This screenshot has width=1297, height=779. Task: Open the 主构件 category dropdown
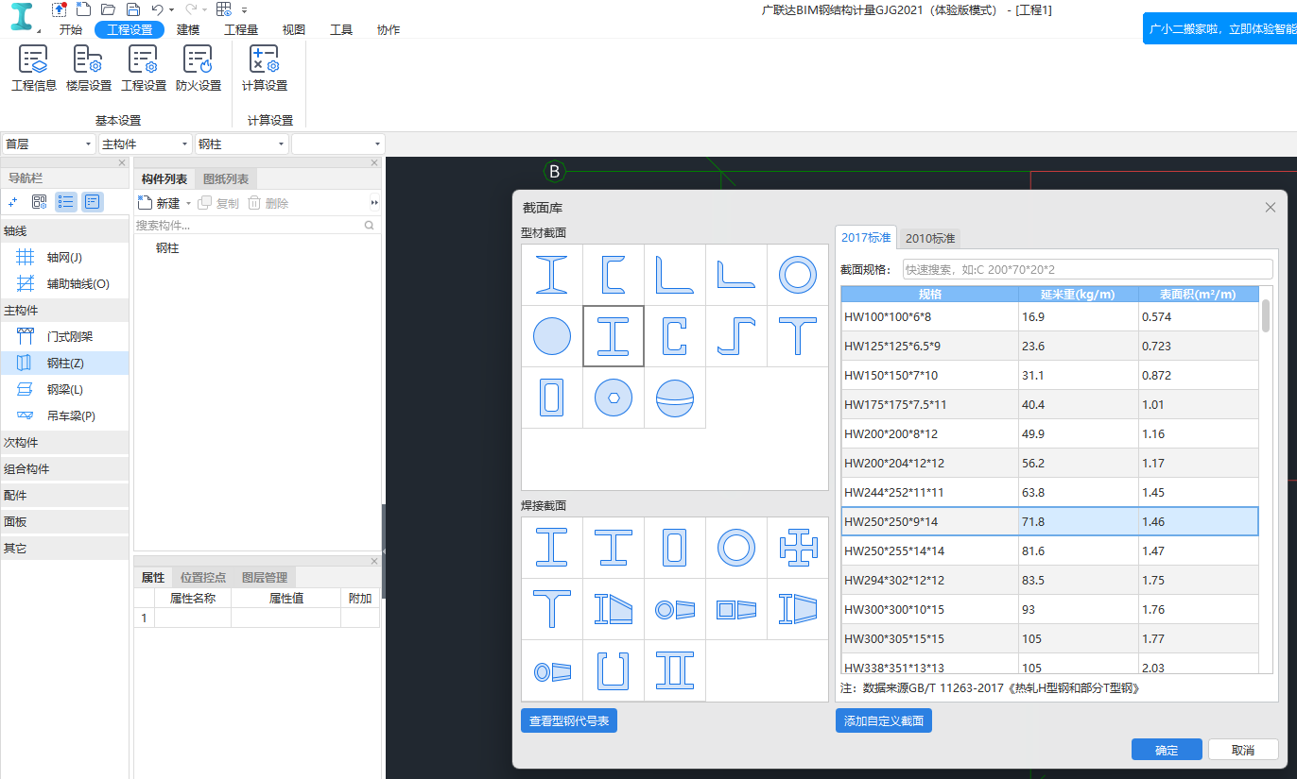[146, 144]
